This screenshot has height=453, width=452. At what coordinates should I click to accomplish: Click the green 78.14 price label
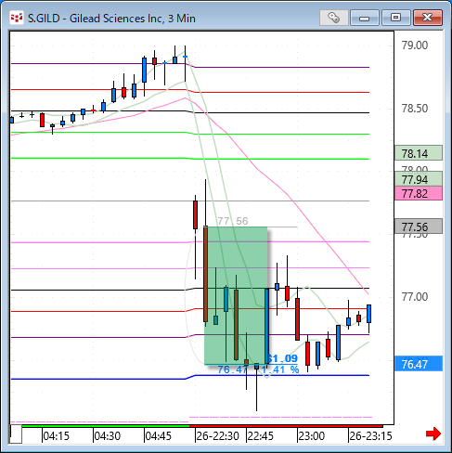tap(419, 153)
